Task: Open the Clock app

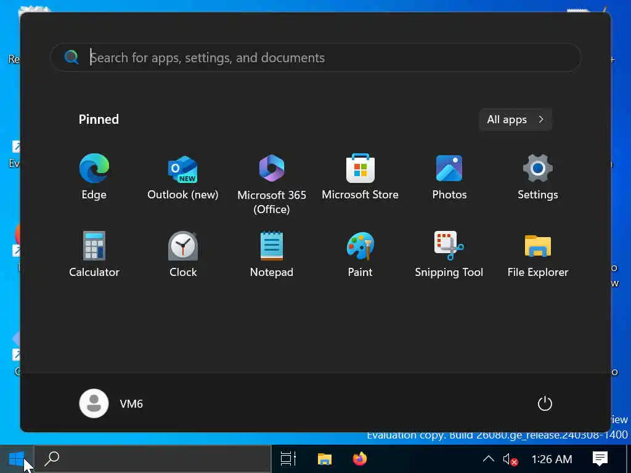Action: [182, 253]
